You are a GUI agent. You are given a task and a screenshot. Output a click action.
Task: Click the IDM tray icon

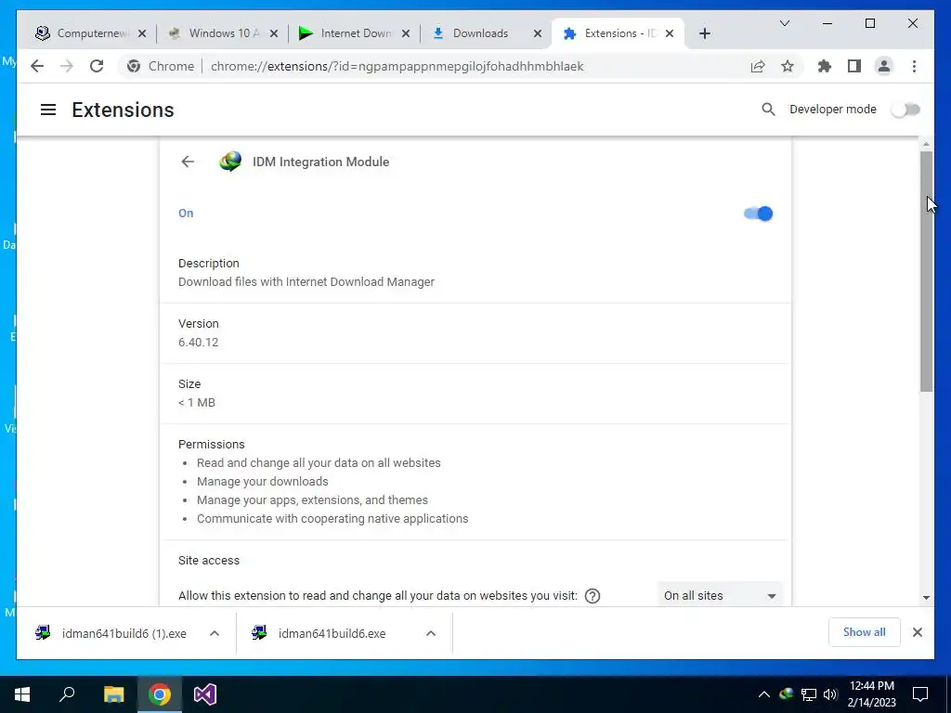[786, 694]
